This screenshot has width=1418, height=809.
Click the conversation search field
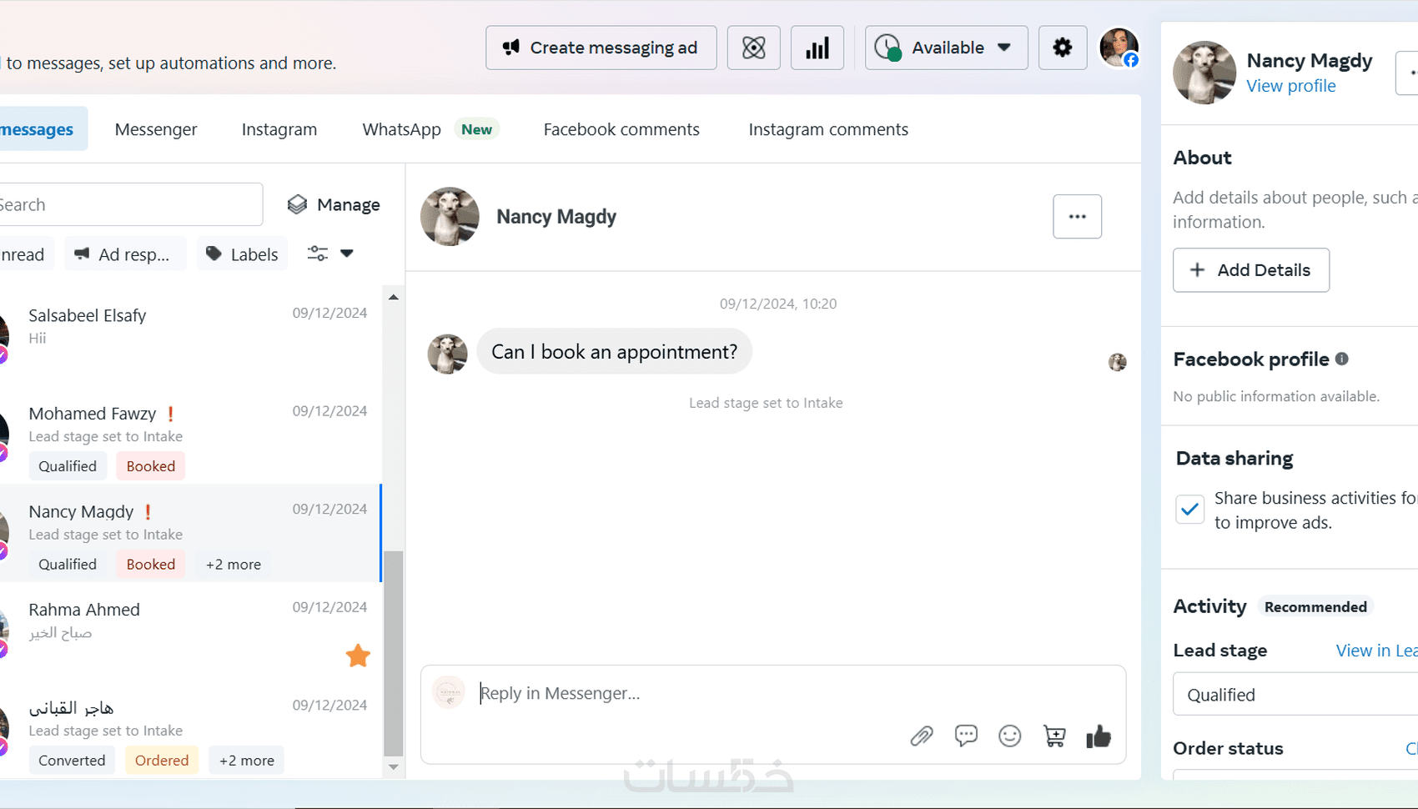click(x=129, y=204)
